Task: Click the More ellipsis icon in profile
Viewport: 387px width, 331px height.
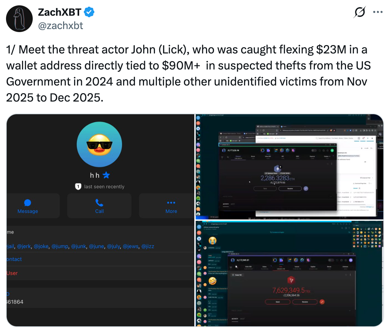Action: pos(171,203)
